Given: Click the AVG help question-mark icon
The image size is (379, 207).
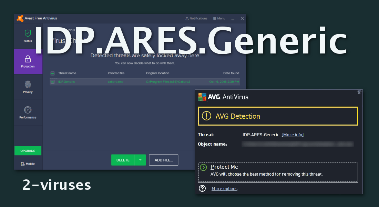Looking at the screenshot, I should click(202, 188).
